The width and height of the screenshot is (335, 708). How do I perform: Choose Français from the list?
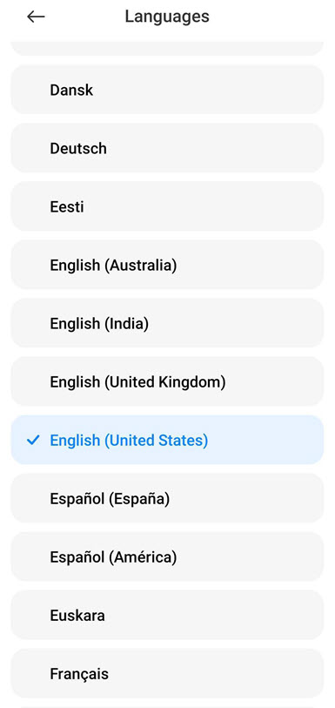click(167, 674)
